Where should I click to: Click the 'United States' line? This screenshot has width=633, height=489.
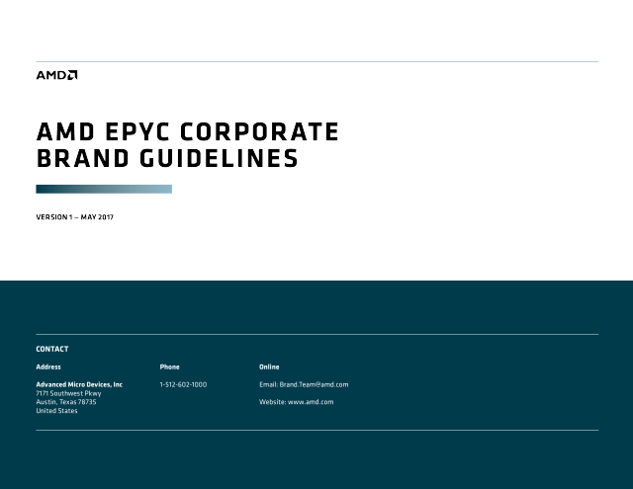[56, 411]
